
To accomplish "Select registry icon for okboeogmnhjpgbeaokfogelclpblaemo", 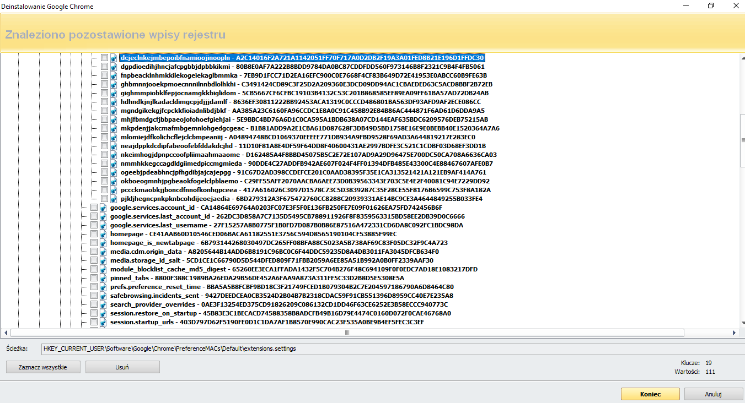I will point(114,181).
